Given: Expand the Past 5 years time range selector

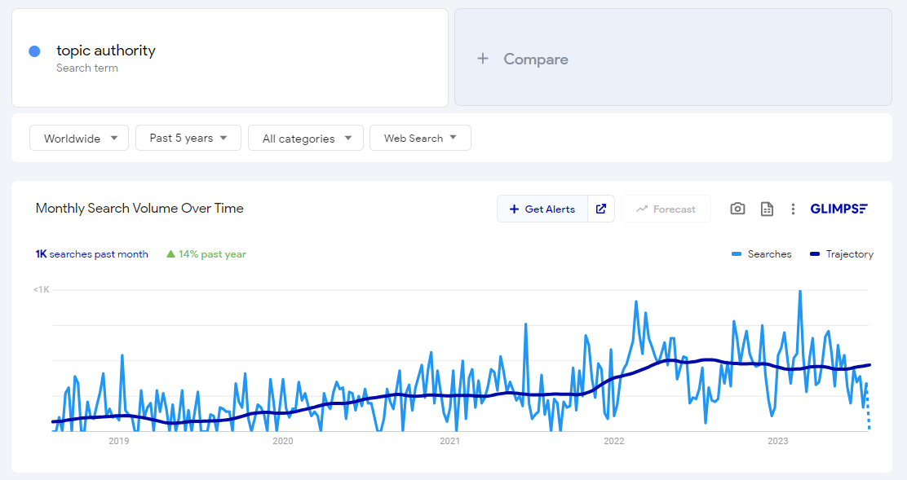Looking at the screenshot, I should tap(188, 138).
